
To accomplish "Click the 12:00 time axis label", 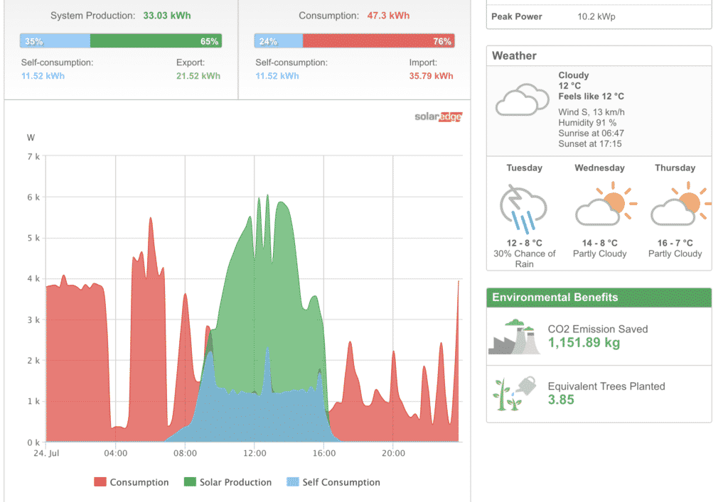I will click(254, 453).
